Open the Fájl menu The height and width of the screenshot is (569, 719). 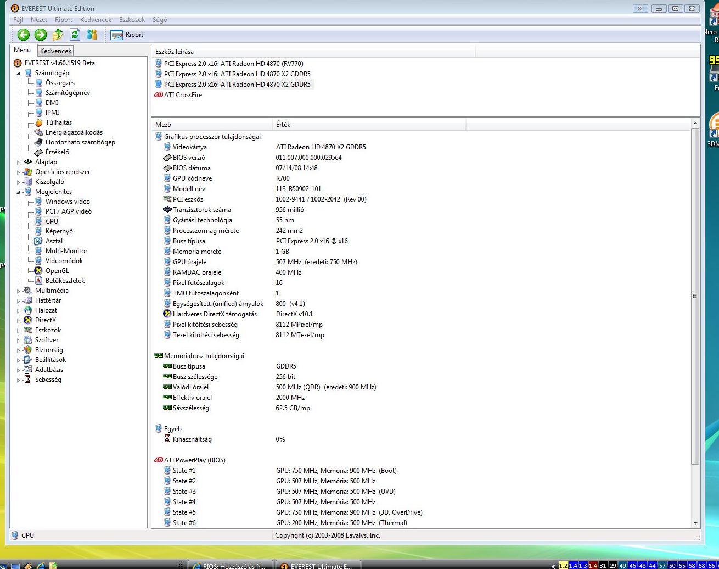pyautogui.click(x=18, y=20)
